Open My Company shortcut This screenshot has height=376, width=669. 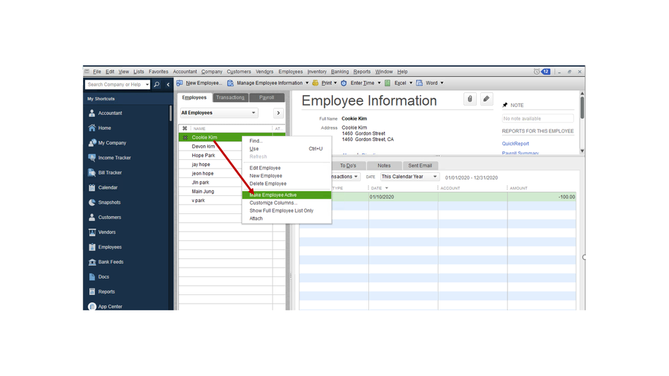coord(112,143)
